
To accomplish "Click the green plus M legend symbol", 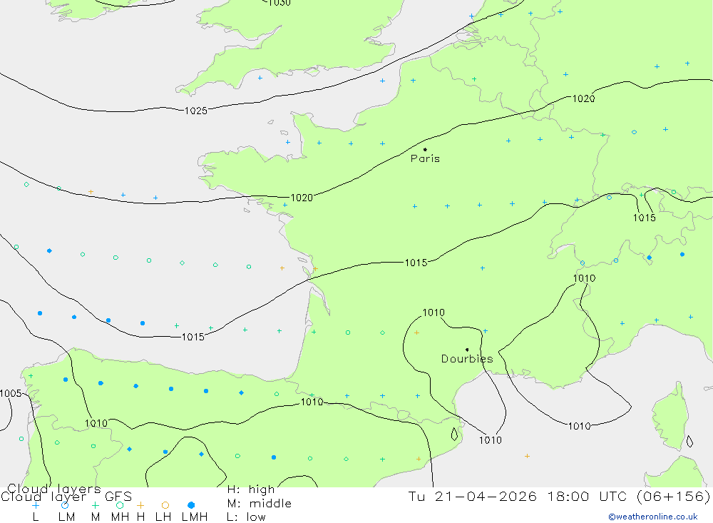I will point(95,504).
